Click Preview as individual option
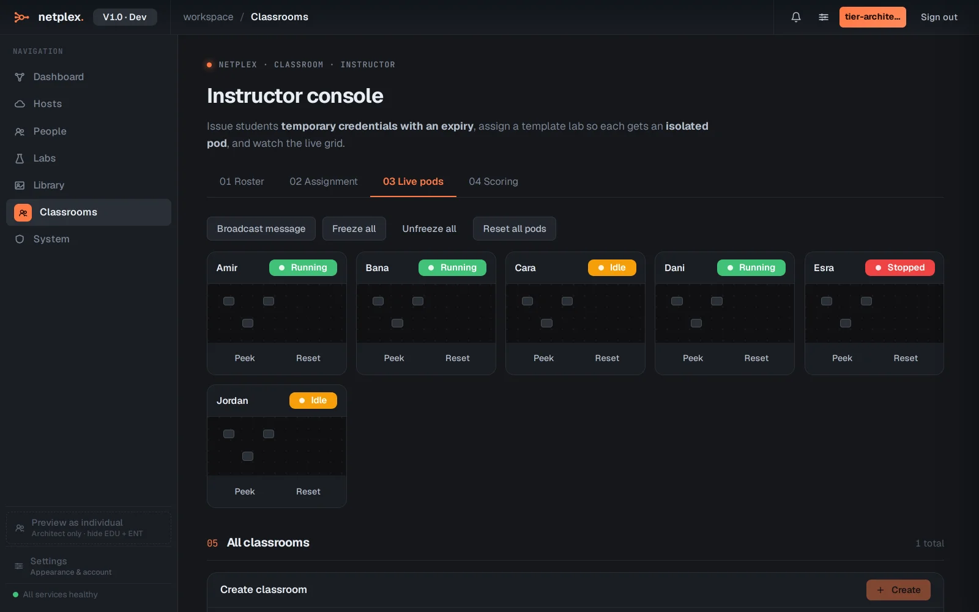This screenshot has height=612, width=979. 89,528
